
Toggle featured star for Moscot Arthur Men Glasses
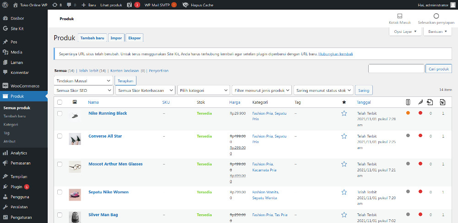(x=344, y=164)
